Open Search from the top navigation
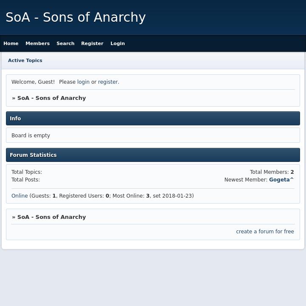The width and height of the screenshot is (306, 306). point(65,43)
